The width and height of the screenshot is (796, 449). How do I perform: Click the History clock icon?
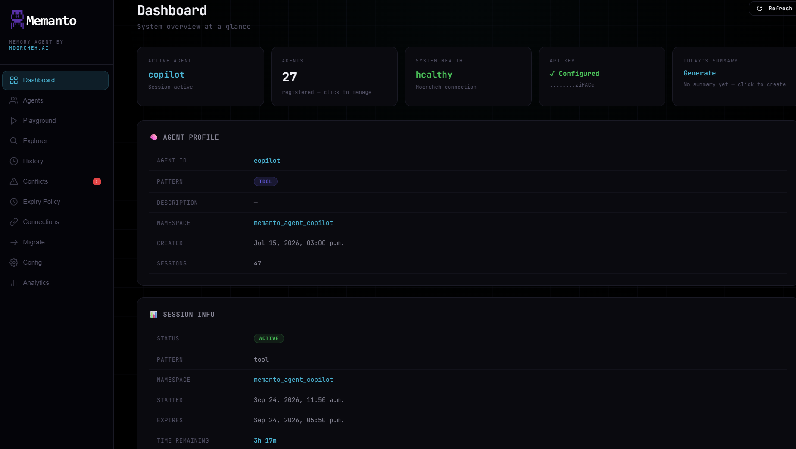[x=14, y=161]
